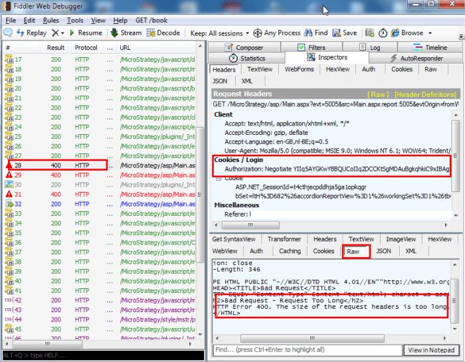
Task: Select session 42 CSS icon
Action: click(8, 300)
